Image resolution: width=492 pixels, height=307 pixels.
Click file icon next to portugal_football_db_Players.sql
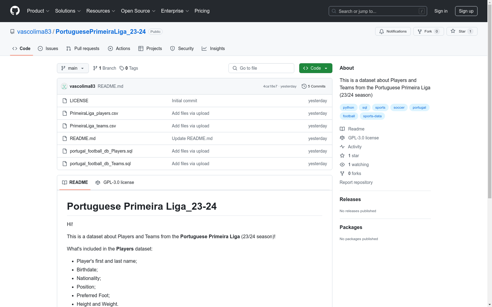coord(65,151)
